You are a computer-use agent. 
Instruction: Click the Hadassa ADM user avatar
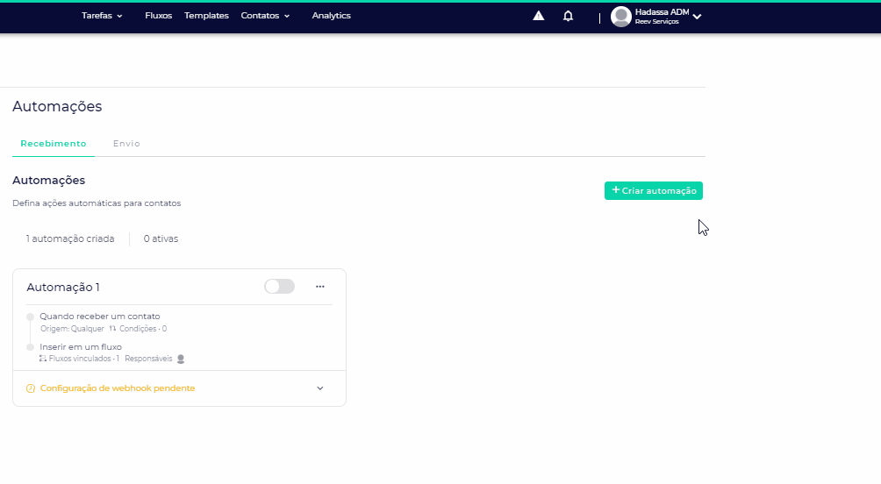621,17
